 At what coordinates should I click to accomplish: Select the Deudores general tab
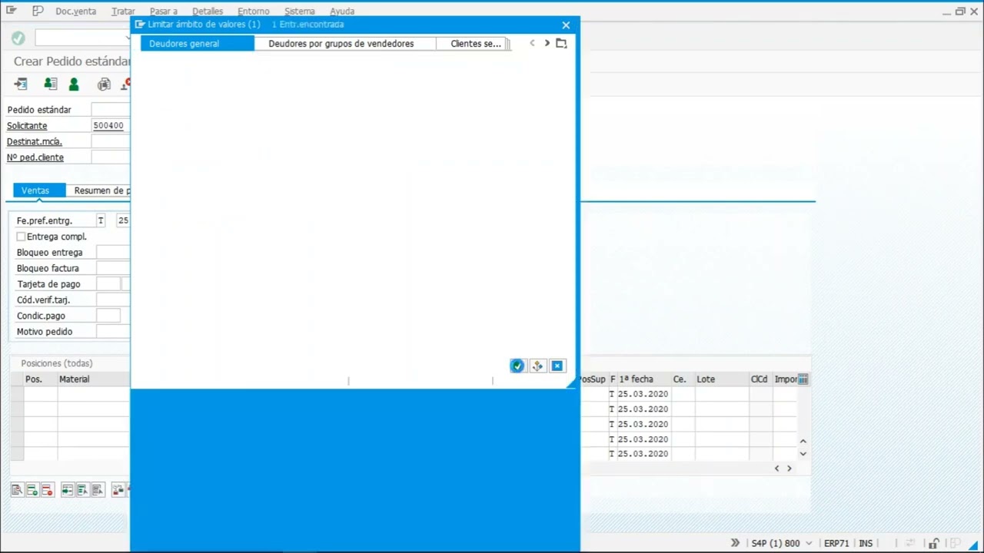pyautogui.click(x=197, y=44)
